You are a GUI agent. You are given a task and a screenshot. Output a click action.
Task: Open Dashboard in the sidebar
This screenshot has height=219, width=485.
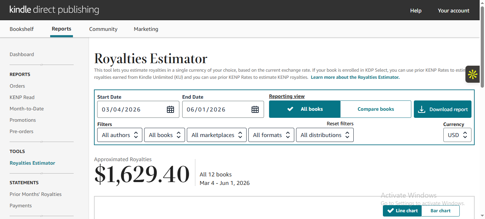coord(22,54)
